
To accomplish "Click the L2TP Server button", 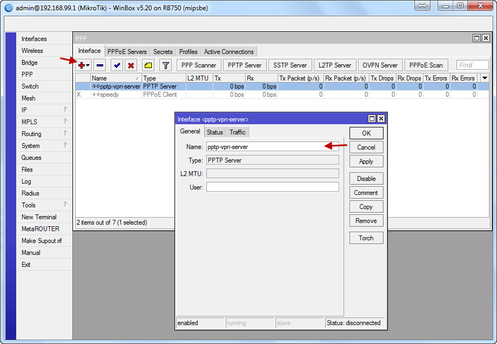I will [335, 65].
